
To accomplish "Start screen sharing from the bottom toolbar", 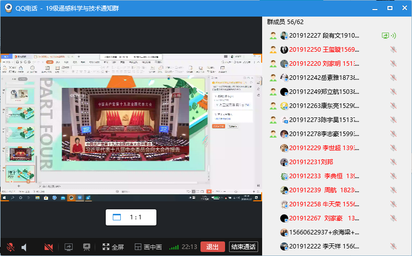I will click(69, 247).
